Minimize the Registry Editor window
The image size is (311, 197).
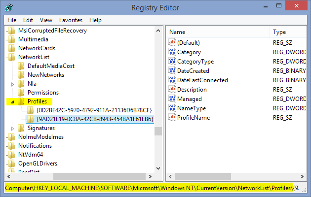(266, 6)
